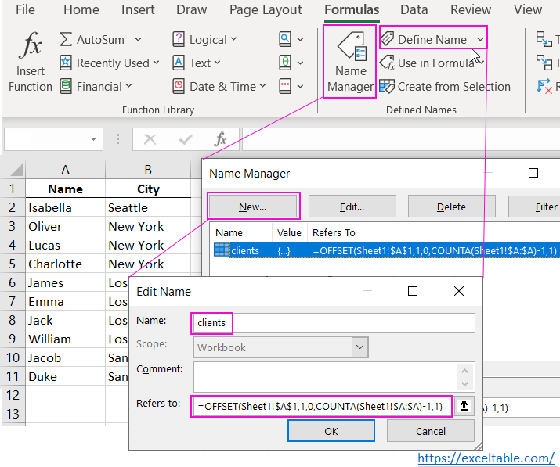Click Filter in Name Manager
The width and height of the screenshot is (560, 467).
click(x=536, y=207)
